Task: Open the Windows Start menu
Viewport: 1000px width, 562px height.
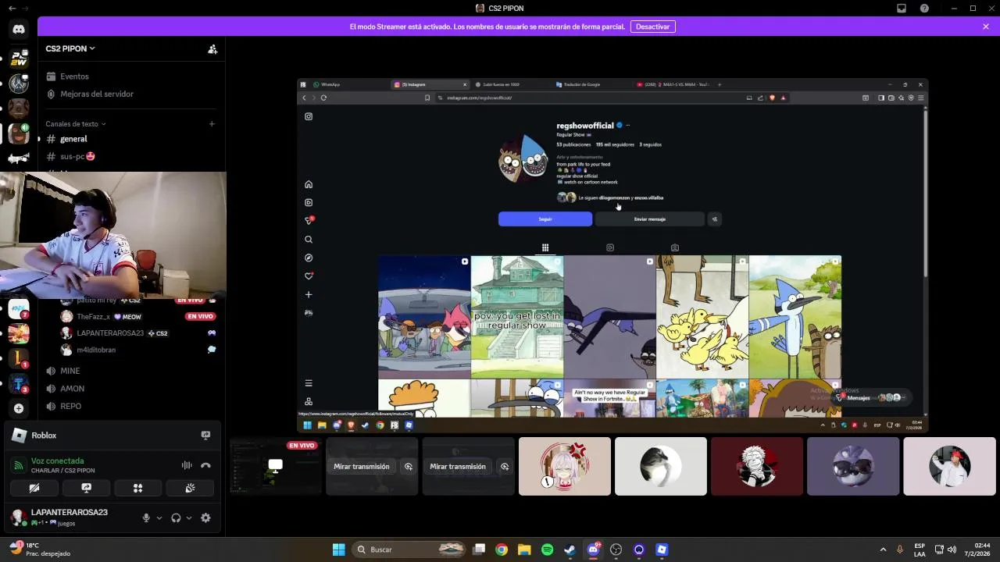Action: coord(339,550)
